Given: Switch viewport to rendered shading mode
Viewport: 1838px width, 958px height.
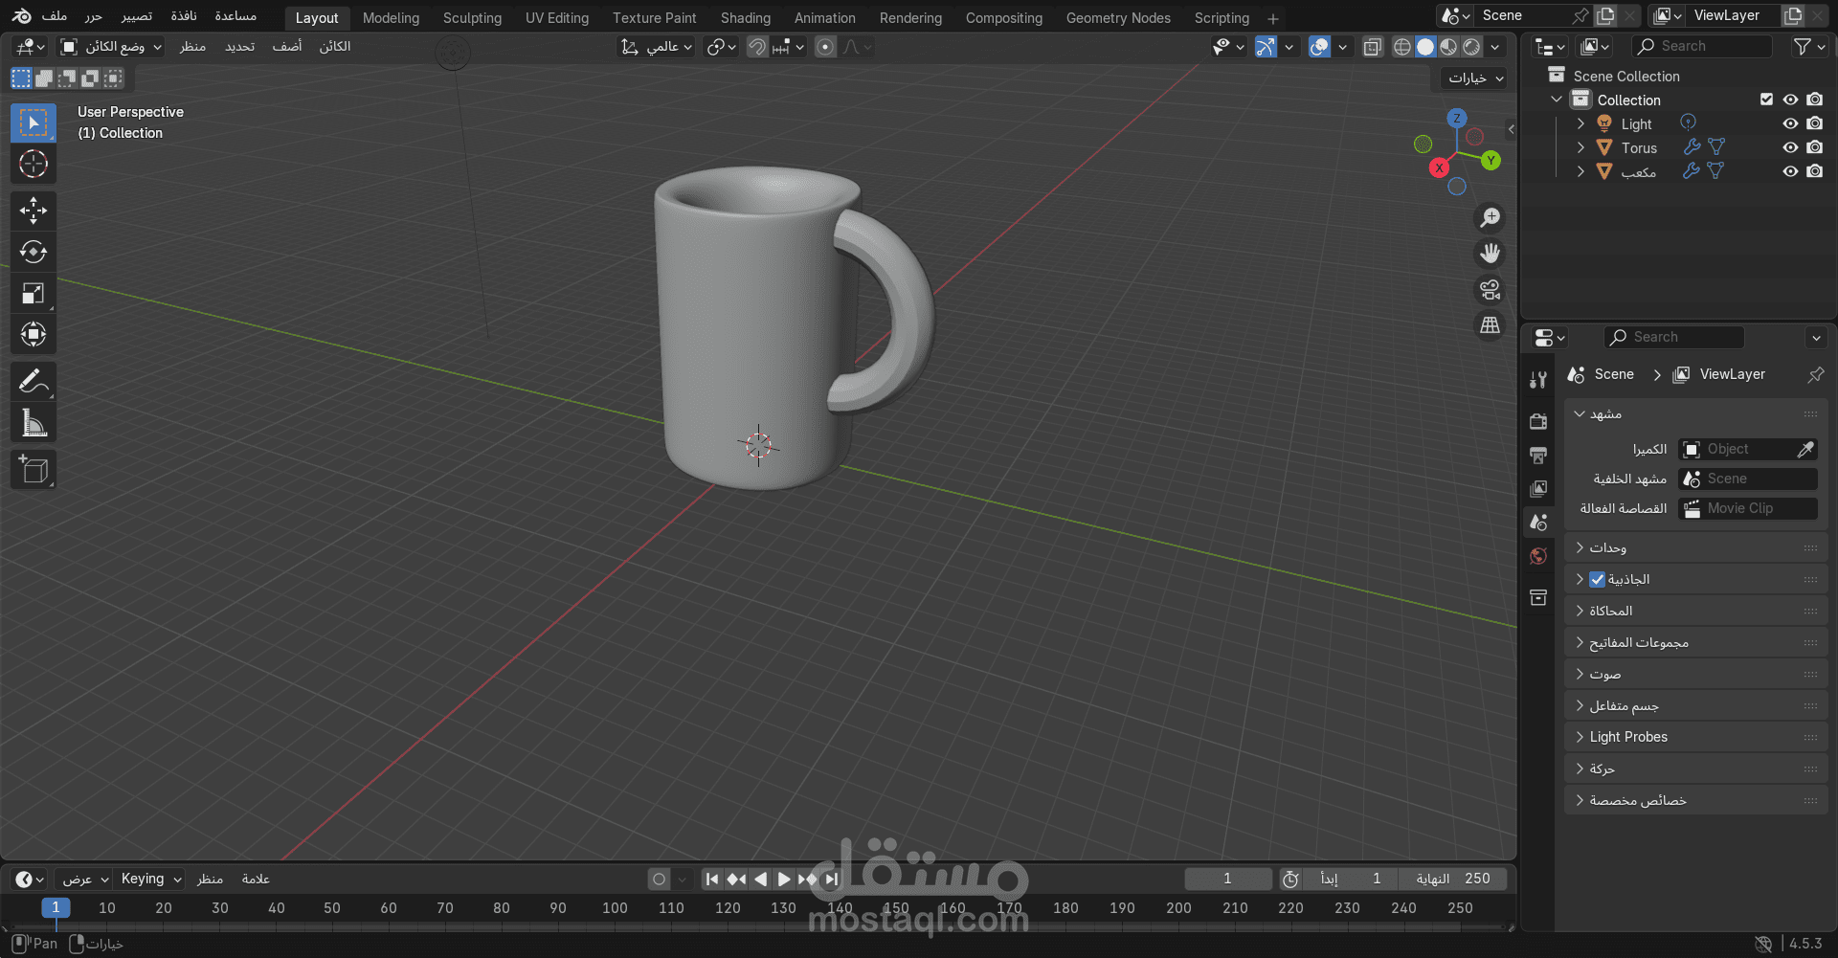Looking at the screenshot, I should pyautogui.click(x=1471, y=46).
